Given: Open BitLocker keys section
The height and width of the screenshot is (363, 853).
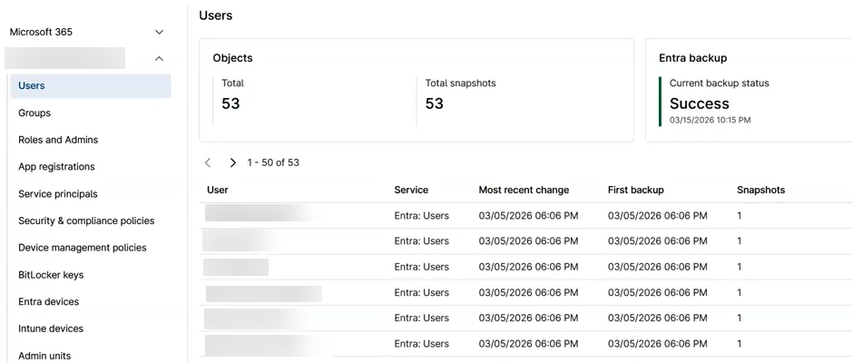Looking at the screenshot, I should coord(51,275).
